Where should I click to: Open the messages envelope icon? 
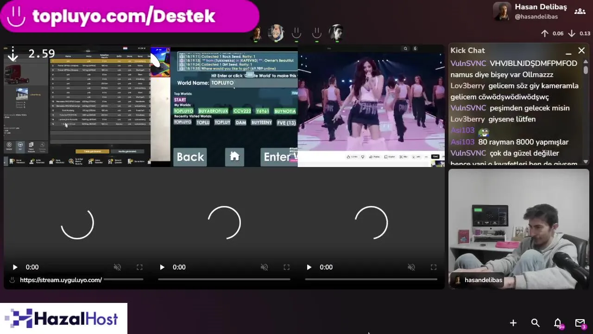tap(580, 323)
